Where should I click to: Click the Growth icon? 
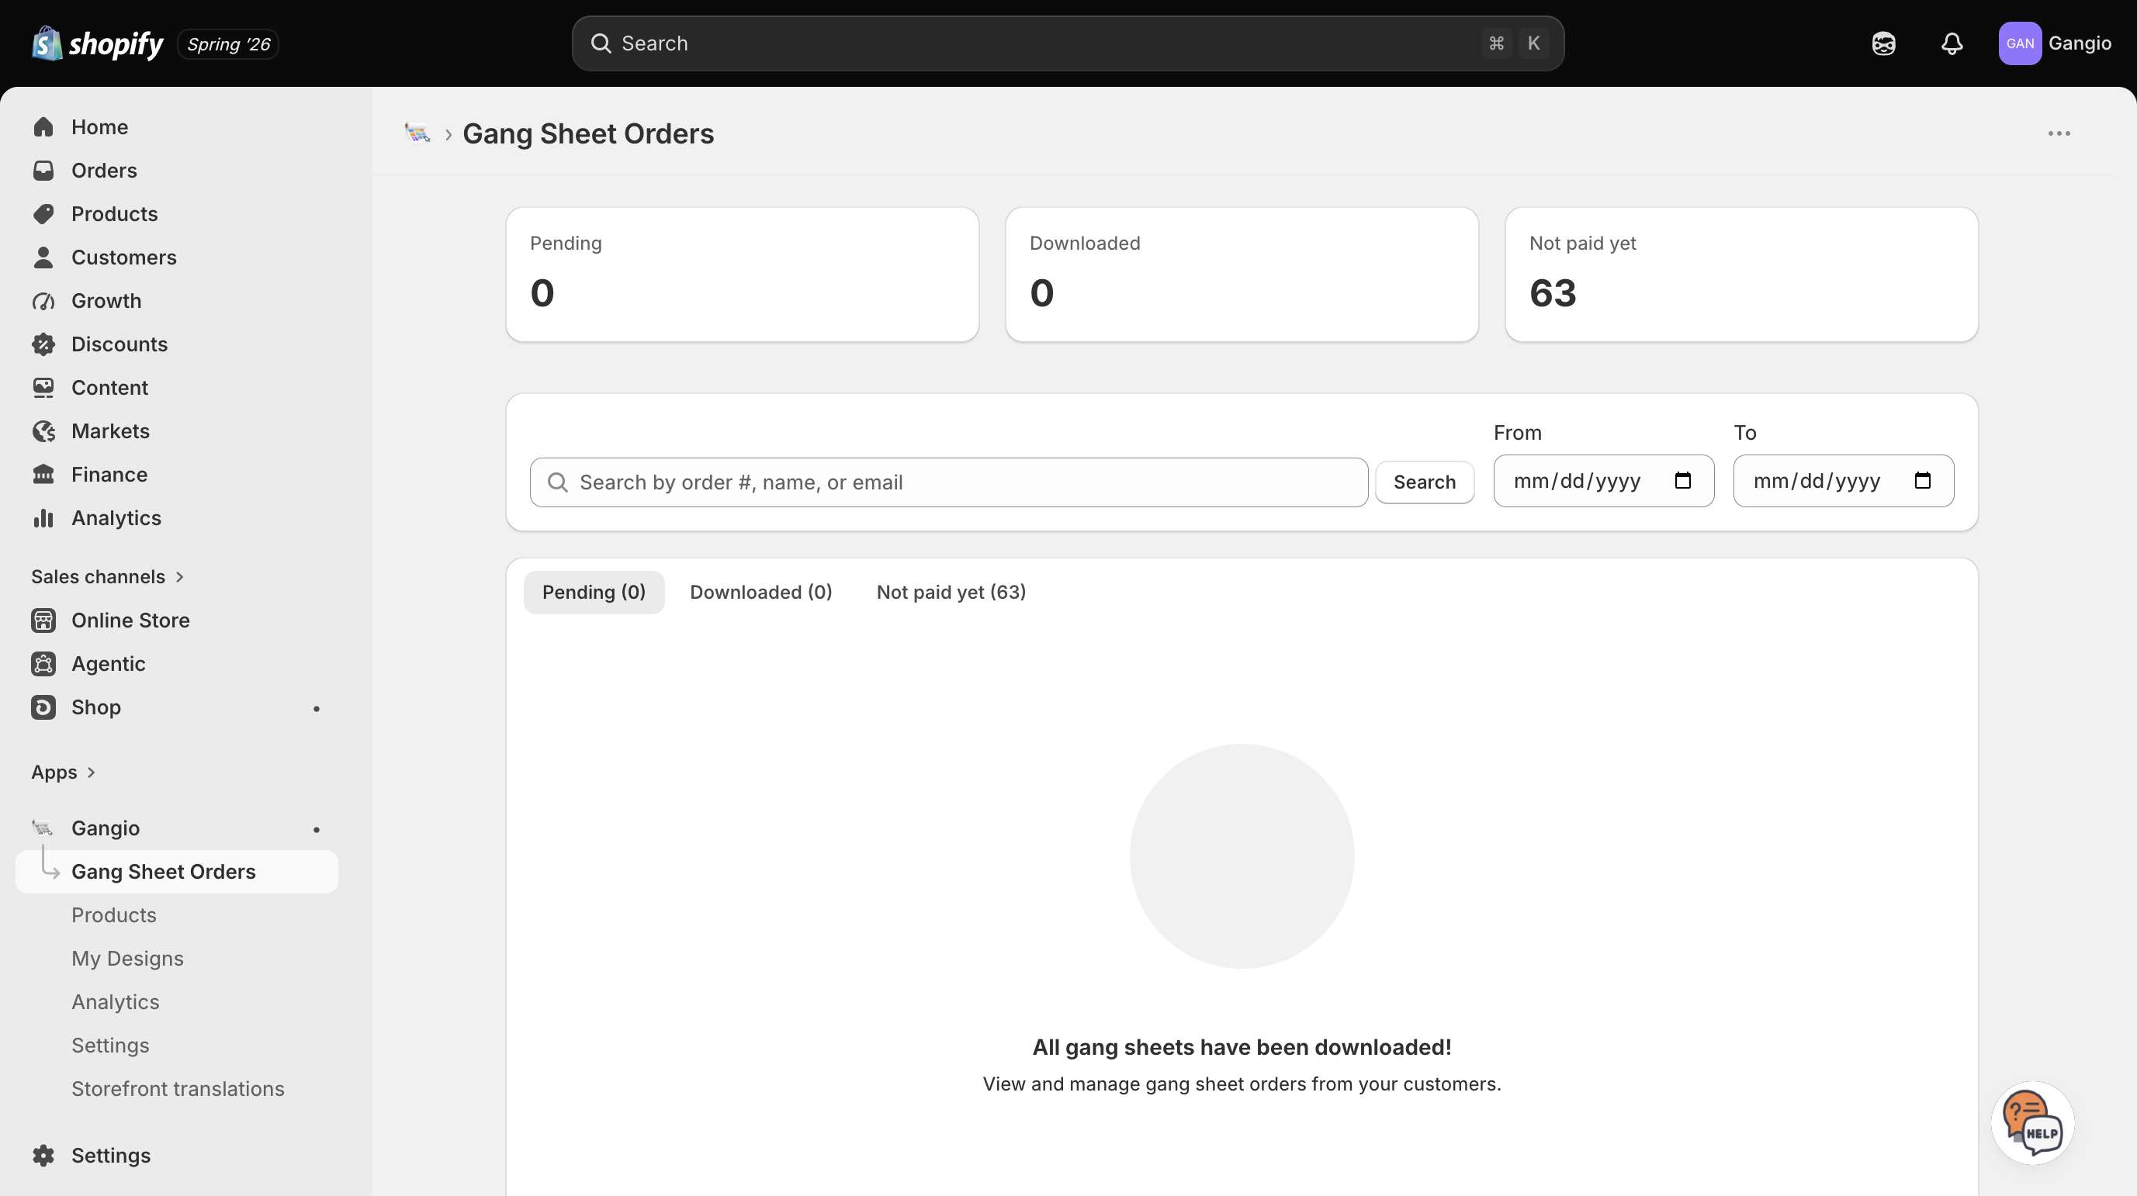43,300
